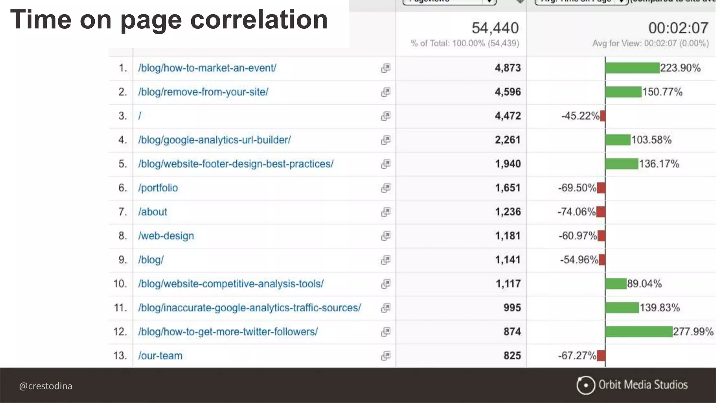Click the -69.50% red comparison bar

coord(601,188)
